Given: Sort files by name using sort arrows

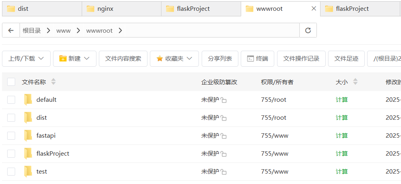Looking at the screenshot, I should coord(53,82).
